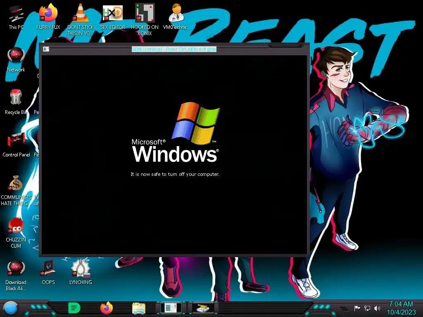Open the Download Black Ali... desktop shortcut

tap(16, 275)
